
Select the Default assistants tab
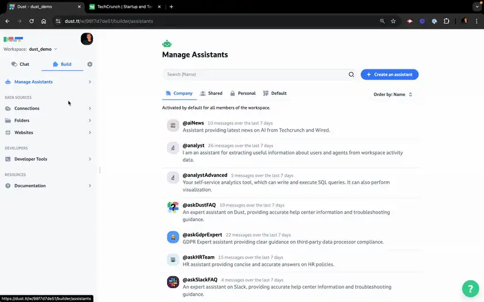(275, 93)
